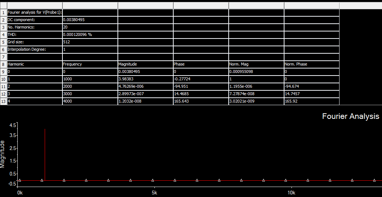The height and width of the screenshot is (197, 382).
Task: Click the phase cell 14.4685
Action: coord(201,94)
